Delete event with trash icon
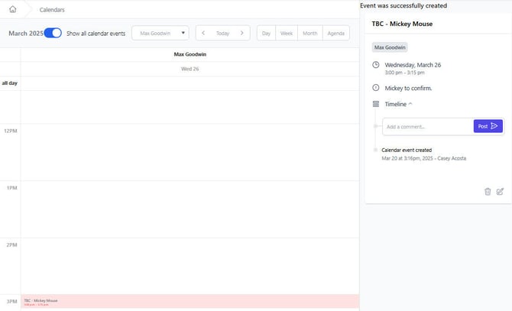 click(488, 192)
